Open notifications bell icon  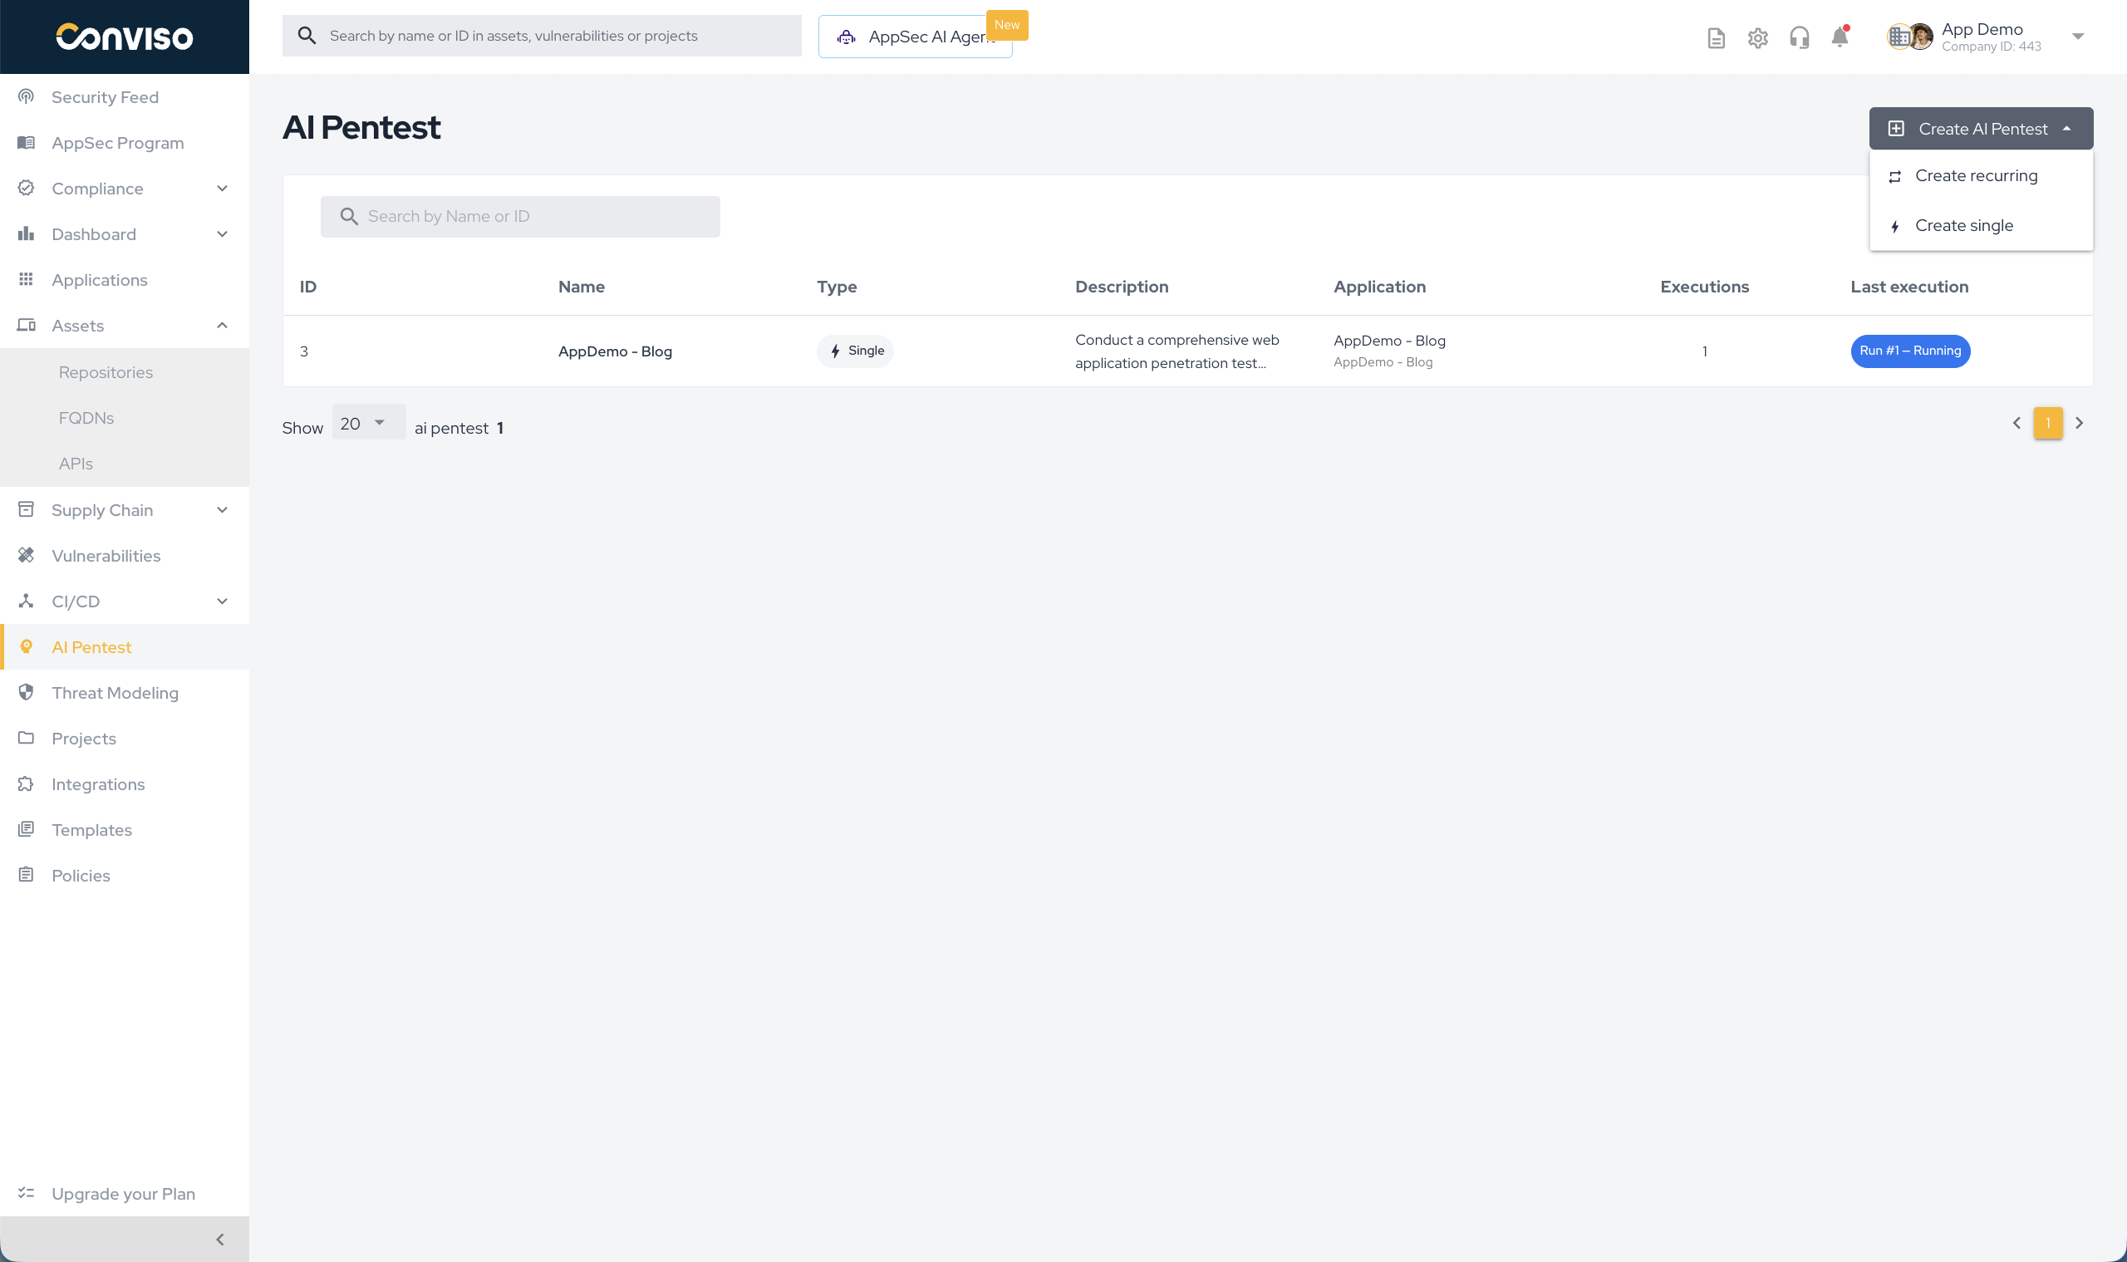(x=1840, y=37)
